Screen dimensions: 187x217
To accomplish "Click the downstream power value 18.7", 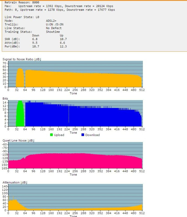I will [x=36, y=46].
